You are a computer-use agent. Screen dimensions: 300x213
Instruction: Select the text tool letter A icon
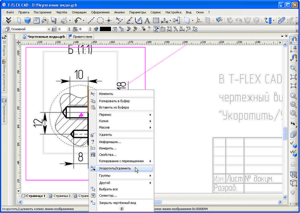pyautogui.click(x=147, y=20)
